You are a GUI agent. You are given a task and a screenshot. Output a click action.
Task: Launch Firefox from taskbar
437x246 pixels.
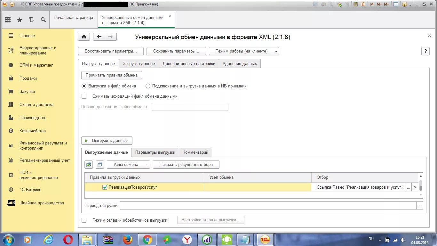[128, 240]
